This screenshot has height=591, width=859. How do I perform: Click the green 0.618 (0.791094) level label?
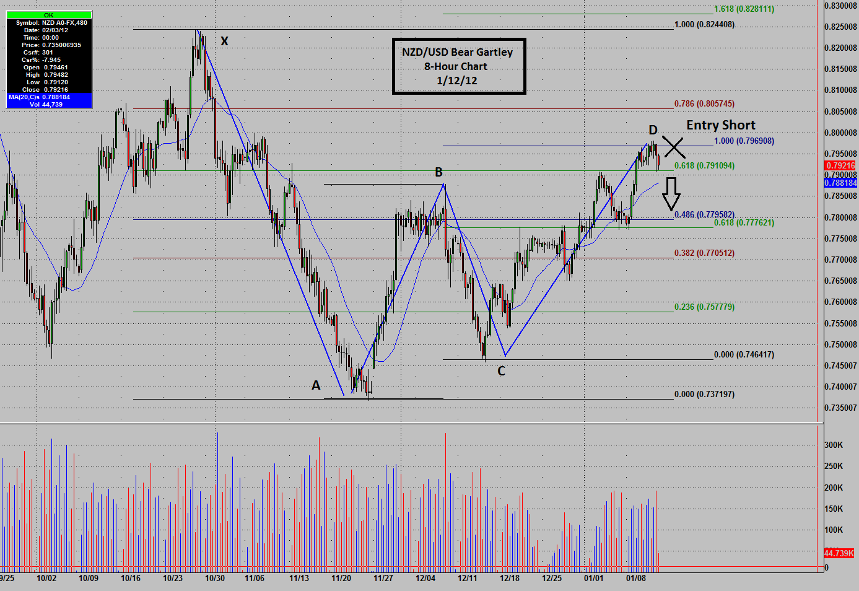point(704,165)
